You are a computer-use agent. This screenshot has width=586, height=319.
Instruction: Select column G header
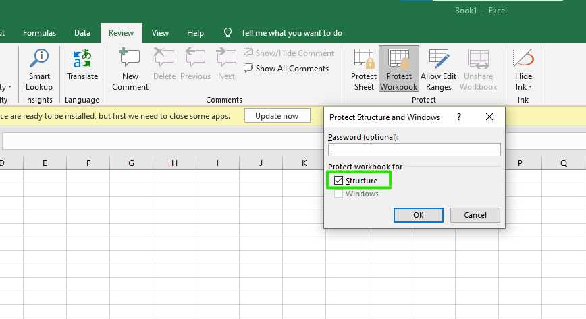coord(131,163)
